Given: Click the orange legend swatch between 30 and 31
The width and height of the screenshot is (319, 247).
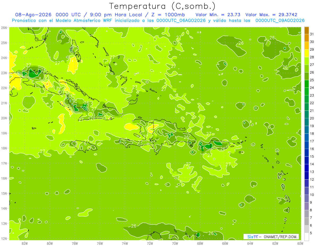Looking at the screenshot, I should tap(307, 38).
